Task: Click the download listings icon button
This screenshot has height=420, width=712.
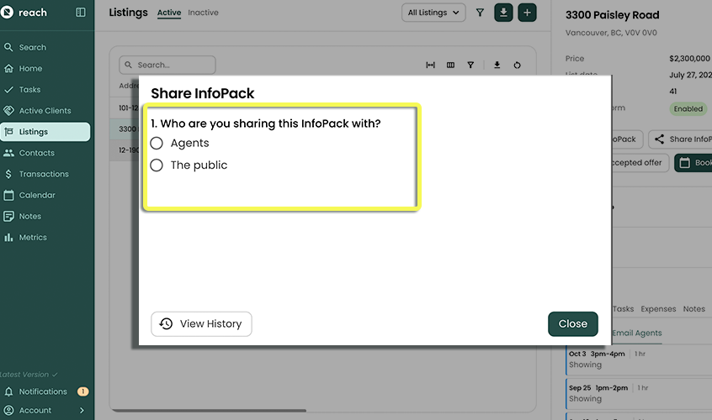Action: 503,13
